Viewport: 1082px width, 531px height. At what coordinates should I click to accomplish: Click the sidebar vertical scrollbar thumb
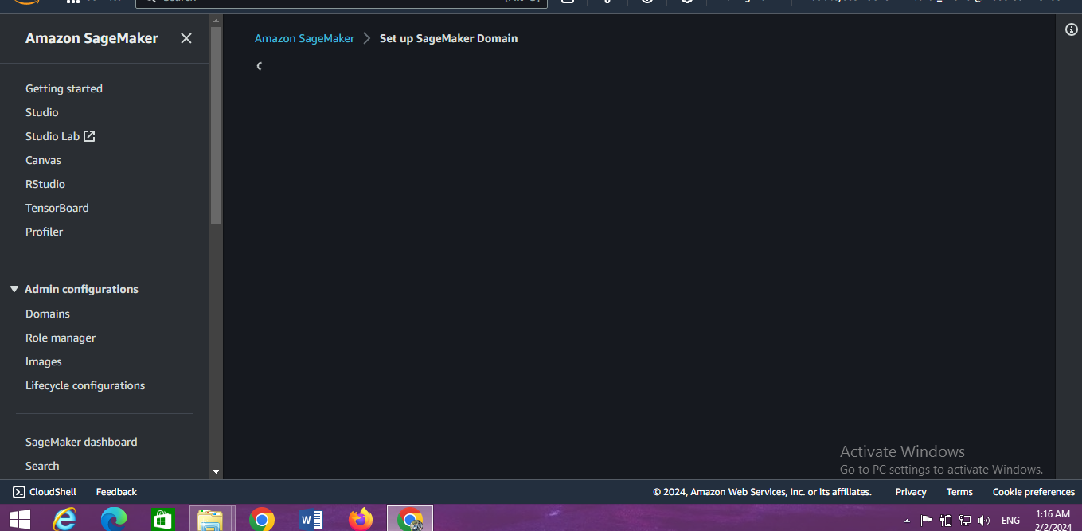(216, 125)
